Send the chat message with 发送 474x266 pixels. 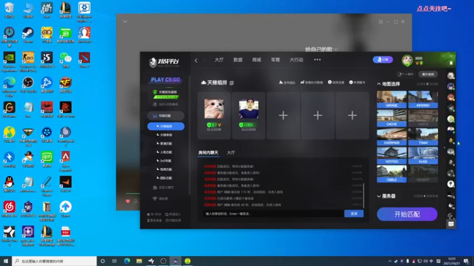(354, 213)
